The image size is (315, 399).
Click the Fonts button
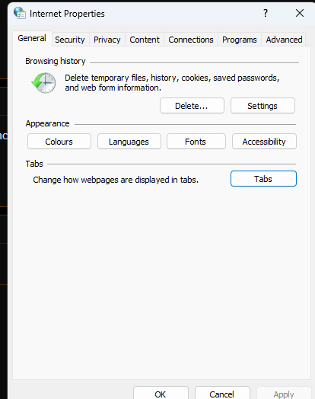[x=196, y=142]
